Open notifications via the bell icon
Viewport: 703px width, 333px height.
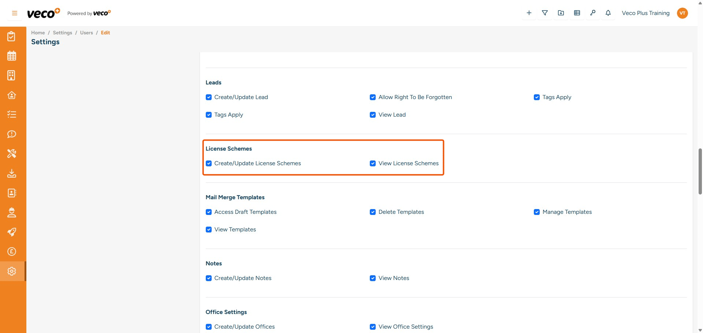coord(608,13)
